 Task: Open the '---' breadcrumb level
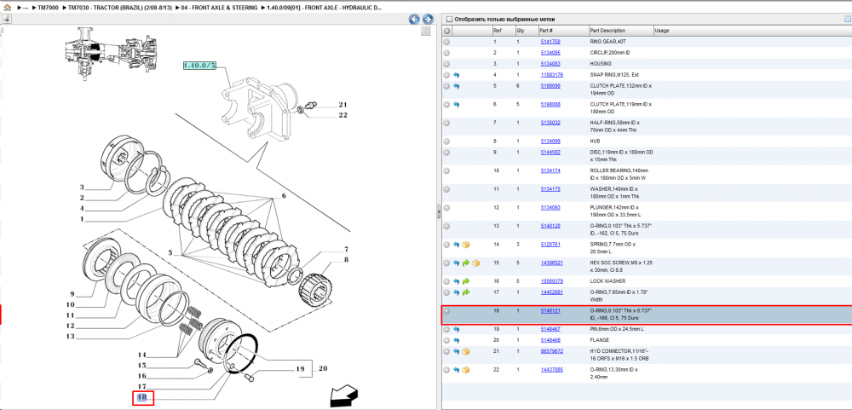click(x=25, y=9)
